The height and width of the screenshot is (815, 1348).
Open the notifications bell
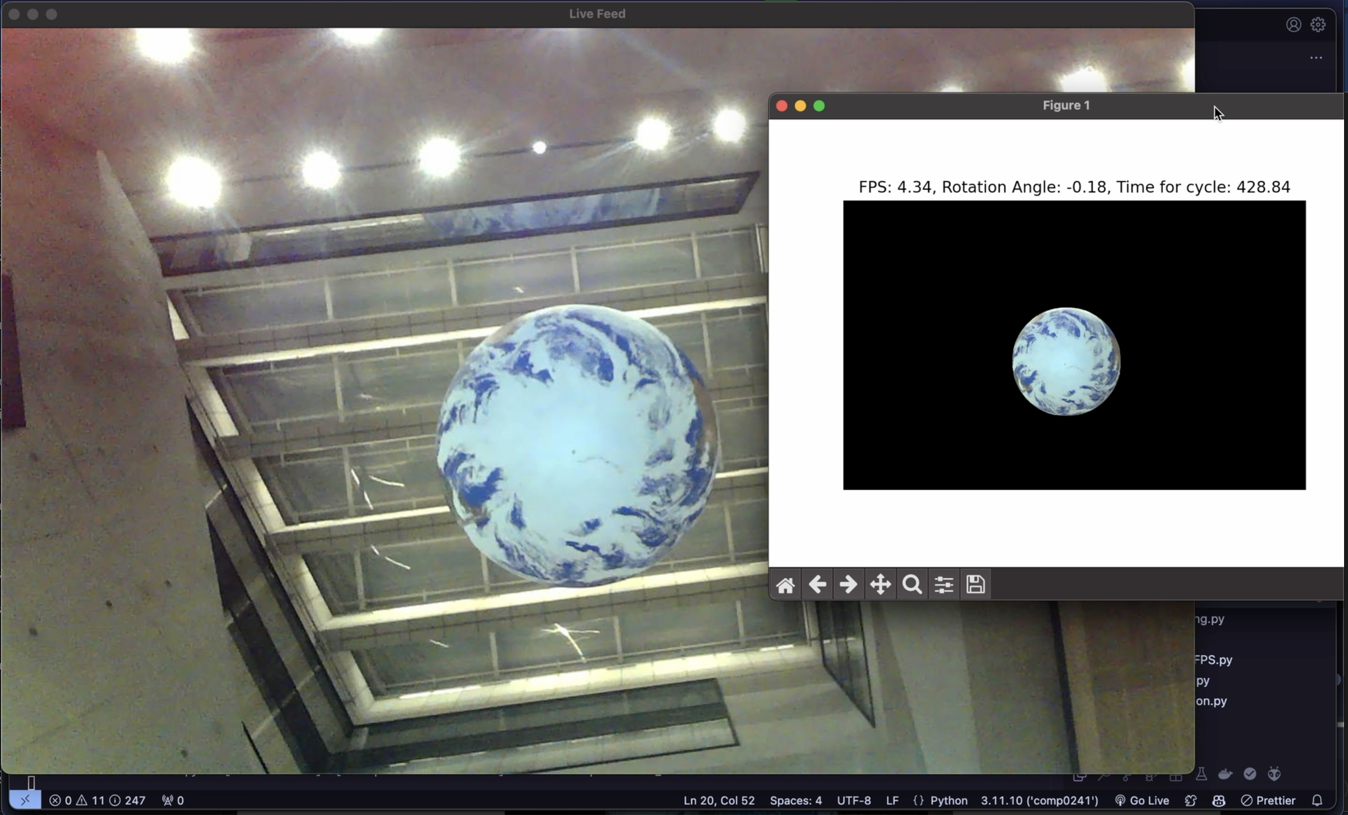[x=1317, y=801]
